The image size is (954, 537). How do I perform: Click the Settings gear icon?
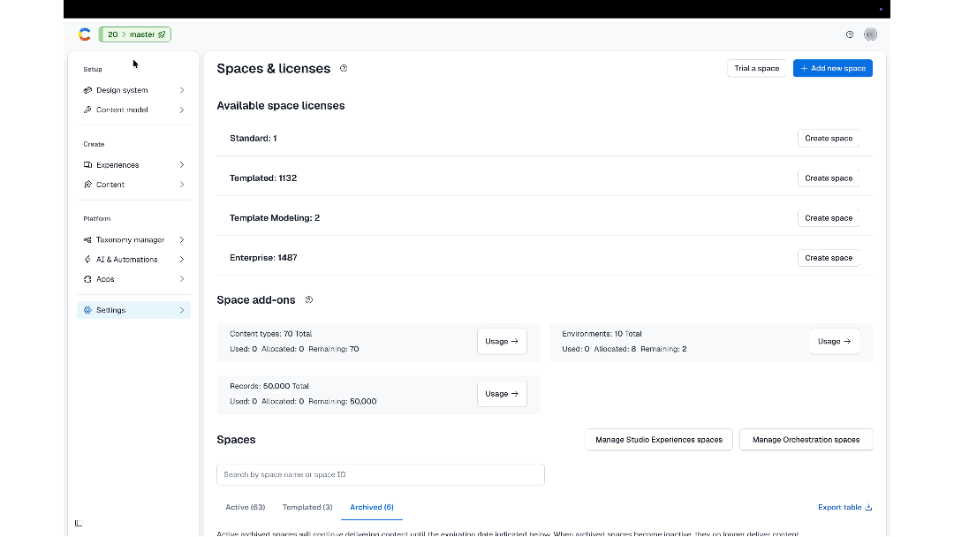click(x=87, y=310)
